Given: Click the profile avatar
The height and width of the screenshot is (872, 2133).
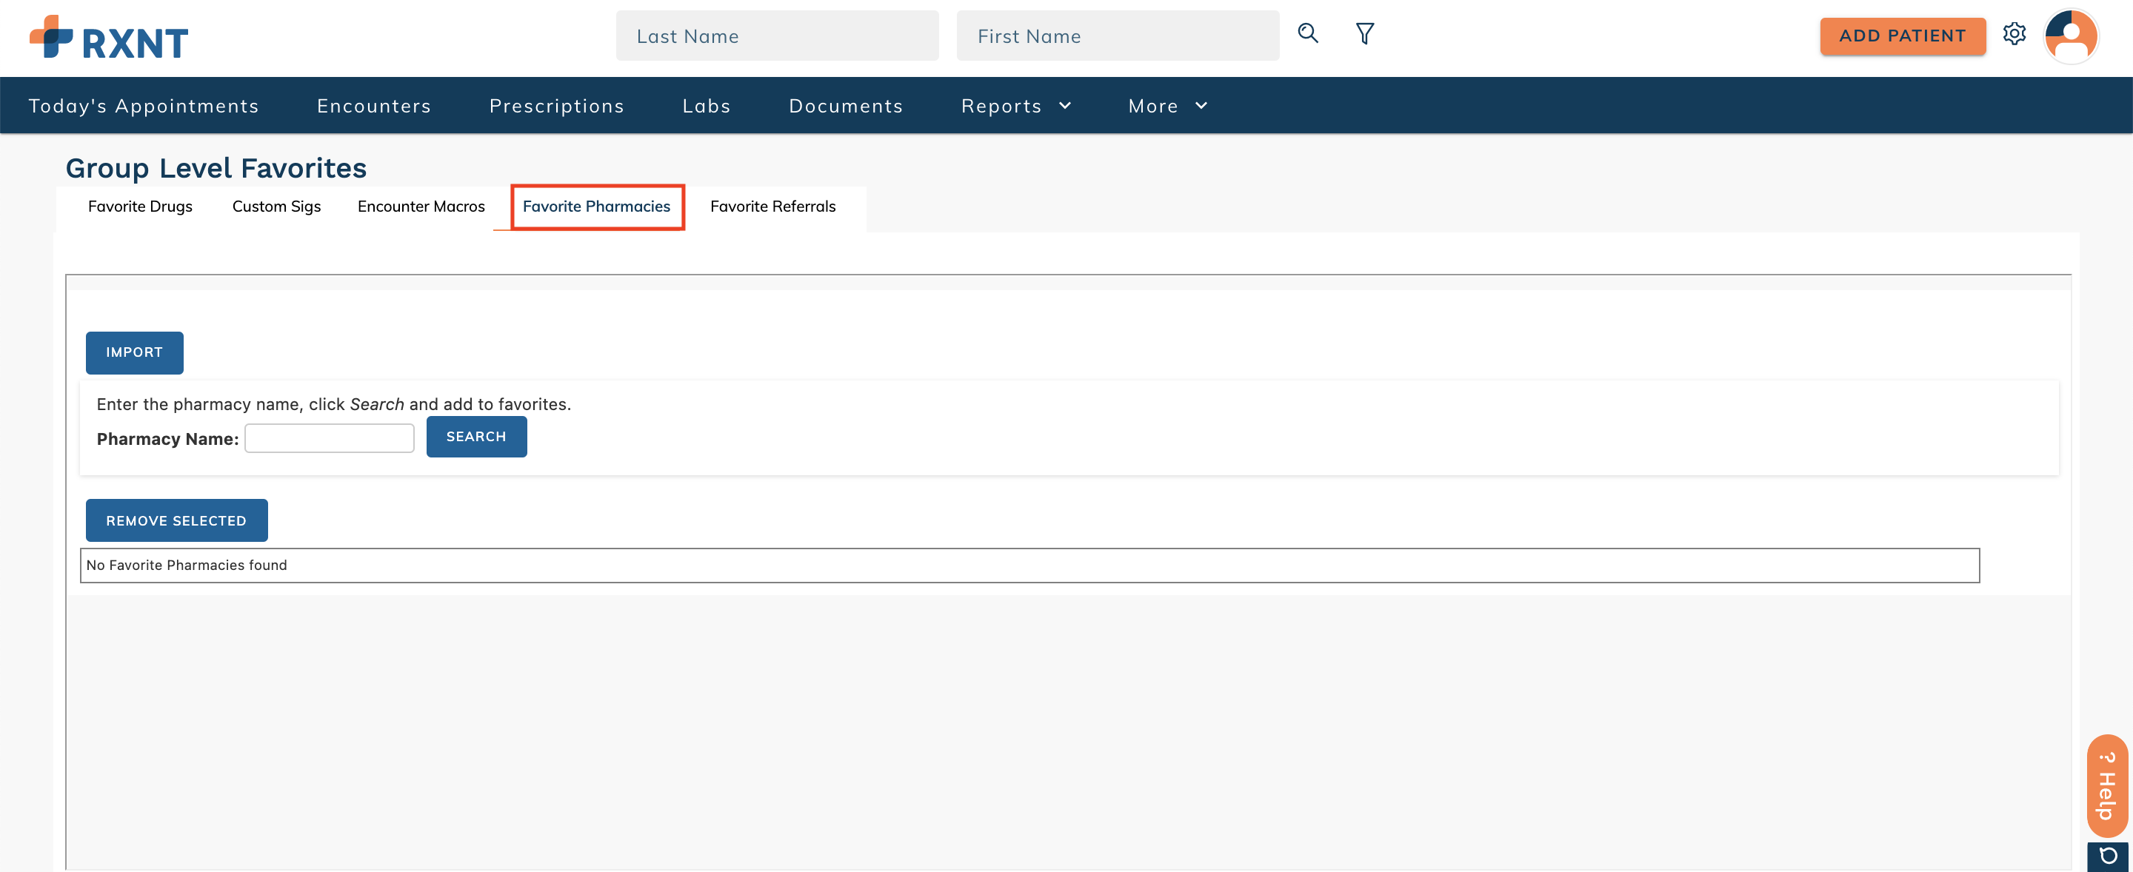Looking at the screenshot, I should (x=2072, y=36).
